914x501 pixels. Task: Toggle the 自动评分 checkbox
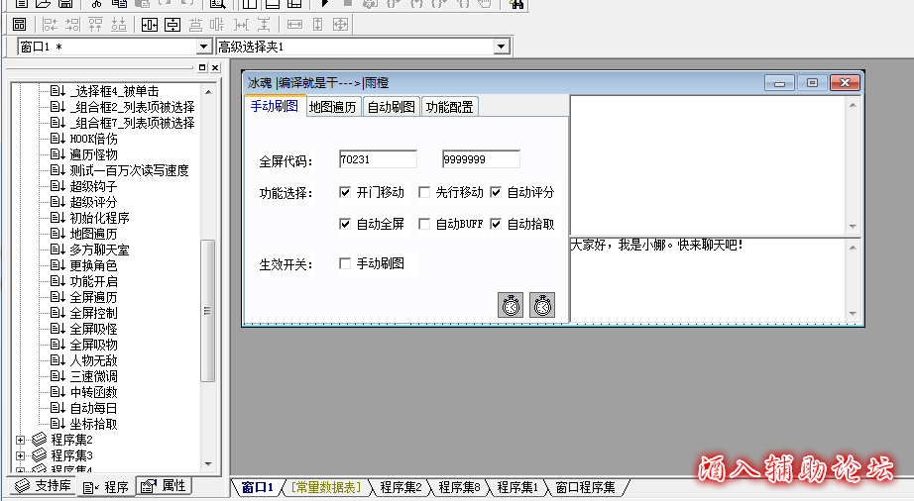pos(496,192)
